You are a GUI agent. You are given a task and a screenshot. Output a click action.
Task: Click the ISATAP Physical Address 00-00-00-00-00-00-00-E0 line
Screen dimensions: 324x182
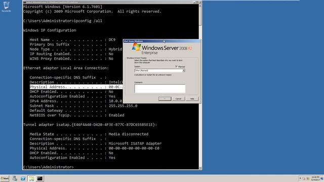[95, 148]
